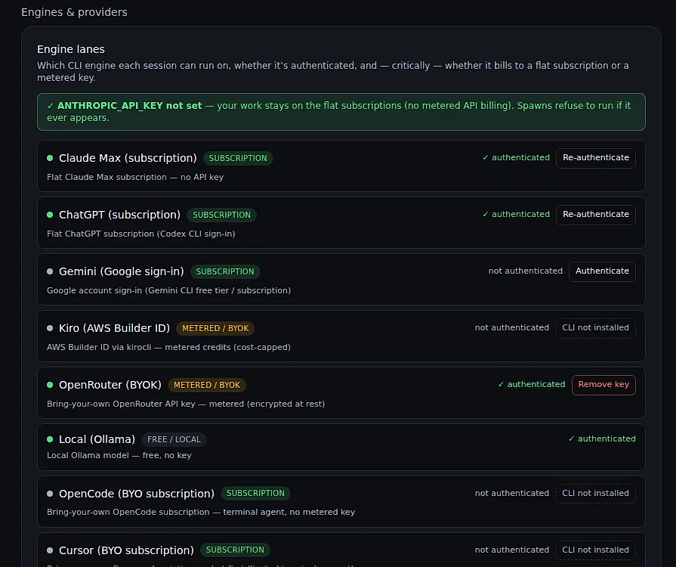This screenshot has height=567, width=676.
Task: Click the METERED / BYOK badge on OpenRouter
Action: click(206, 385)
